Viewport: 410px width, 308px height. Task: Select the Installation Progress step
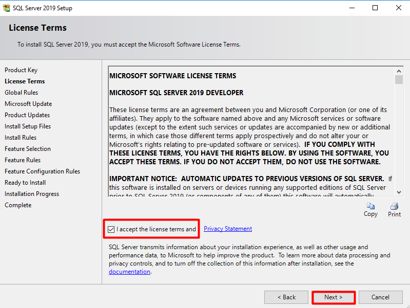click(32, 194)
